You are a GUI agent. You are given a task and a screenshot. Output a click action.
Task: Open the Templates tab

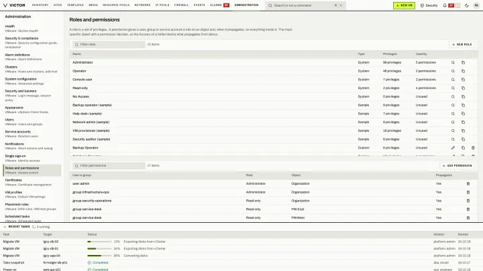click(75, 5)
